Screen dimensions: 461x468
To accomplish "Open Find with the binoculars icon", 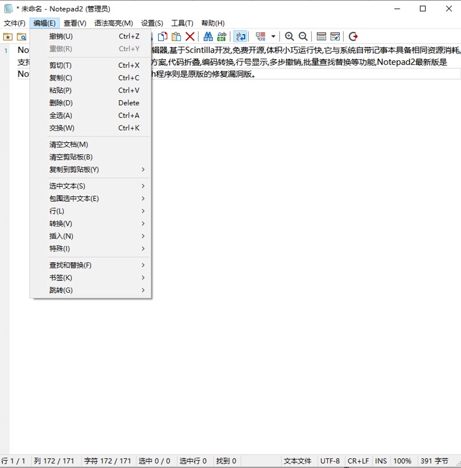I will (x=208, y=36).
